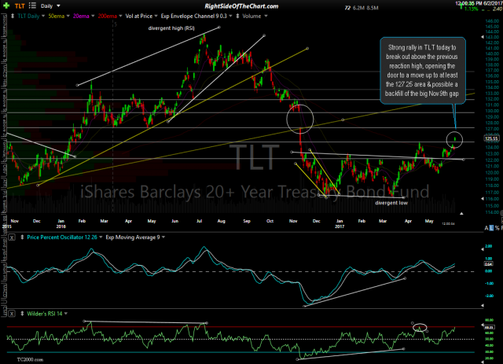Close the Price Percent Oscillator pane
Image resolution: width=503 pixels, height=364 pixels.
pos(12,237)
